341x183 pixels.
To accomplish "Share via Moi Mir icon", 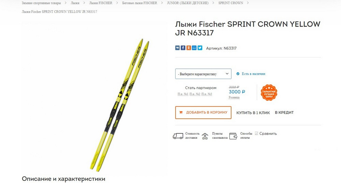I will pyautogui.click(x=194, y=48).
